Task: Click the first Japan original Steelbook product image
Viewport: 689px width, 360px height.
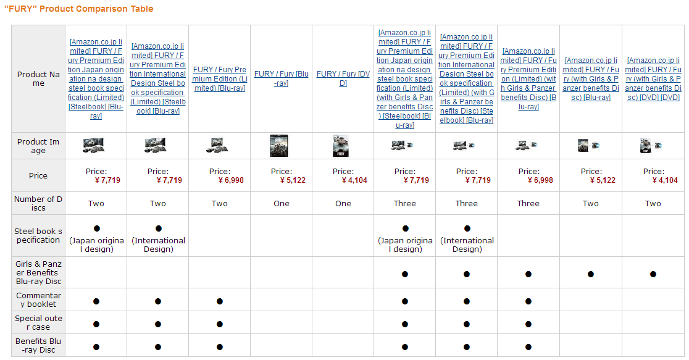Action: point(94,146)
